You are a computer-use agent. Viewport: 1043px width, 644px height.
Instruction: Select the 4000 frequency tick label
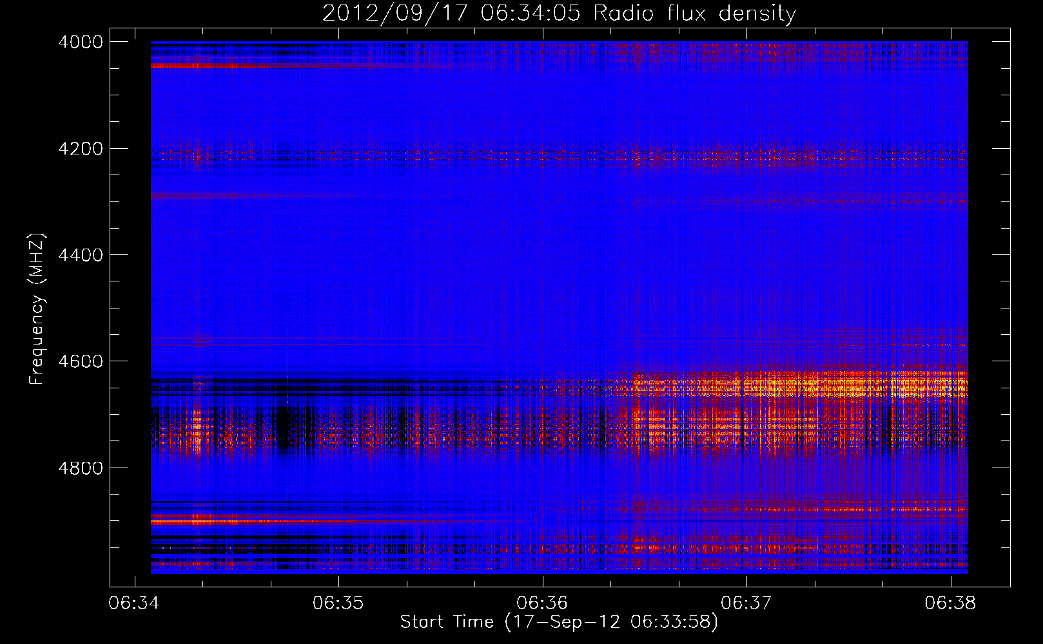coord(81,42)
